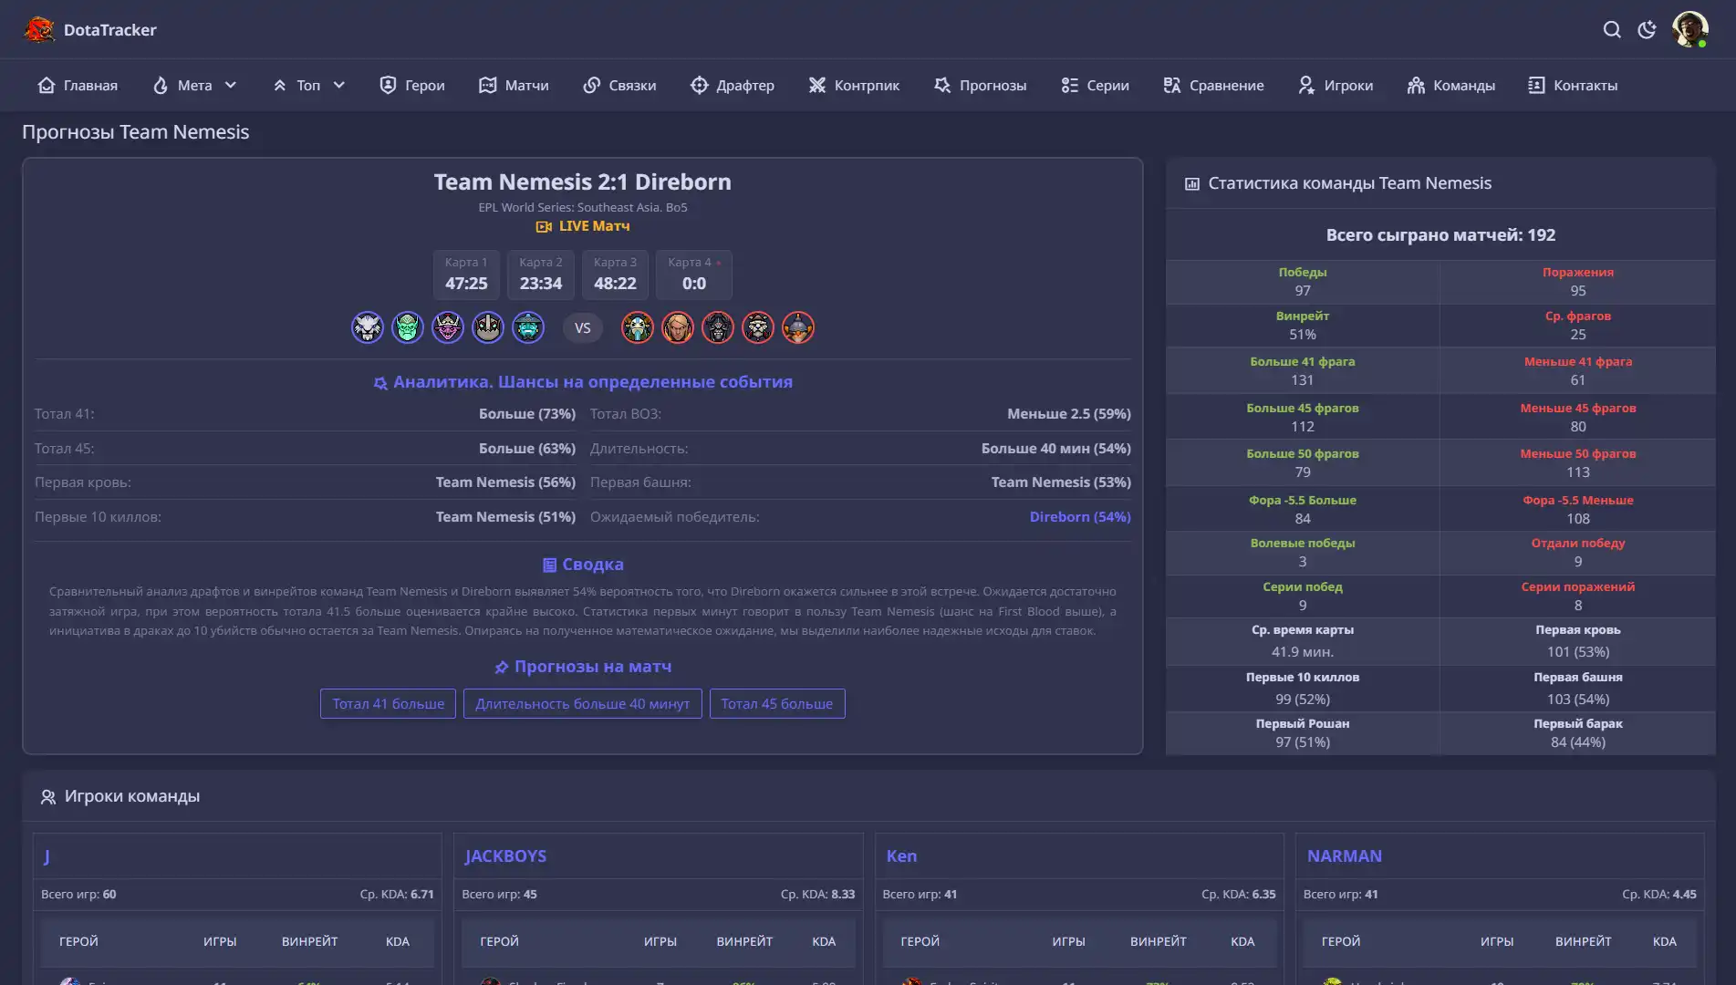Open the Серии navigation item
This screenshot has width=1736, height=985.
coord(1095,85)
